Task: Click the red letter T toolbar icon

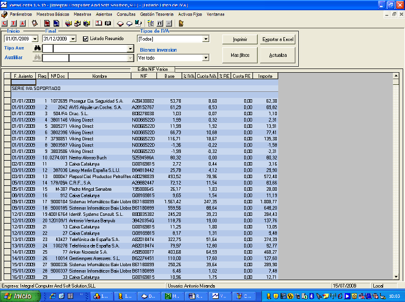Action: click(x=14, y=23)
